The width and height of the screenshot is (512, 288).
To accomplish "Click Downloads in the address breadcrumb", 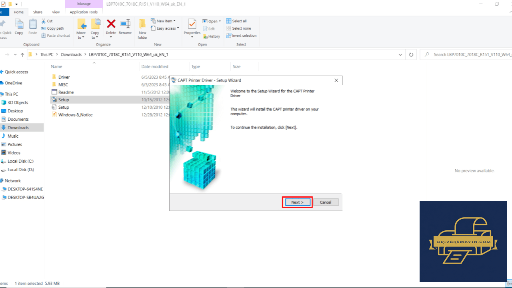I will pyautogui.click(x=71, y=54).
